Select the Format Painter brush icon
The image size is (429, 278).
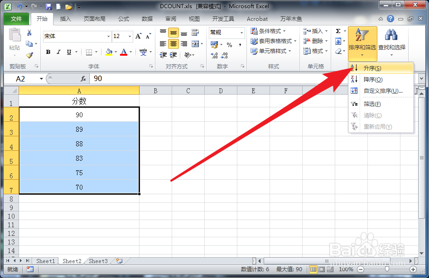(x=29, y=56)
